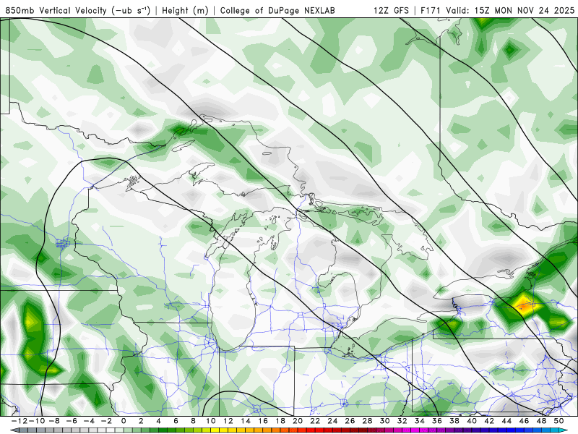Image resolution: width=578 pixels, height=434 pixels.
Task: Select the yellow swatch under the 10 label
Action: click(x=215, y=430)
